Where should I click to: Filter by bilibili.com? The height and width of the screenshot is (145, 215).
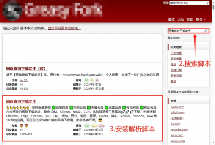click(177, 112)
